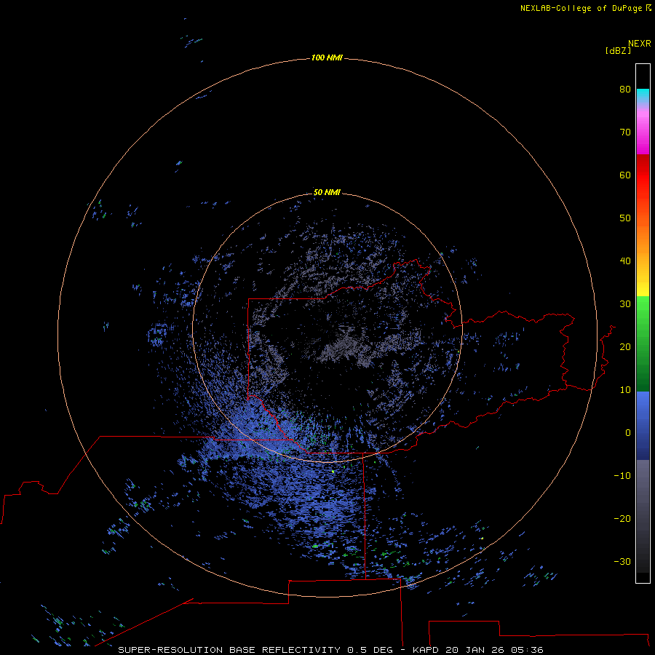Click the 20 JAN 26 05:36 timestamp

[x=495, y=650]
